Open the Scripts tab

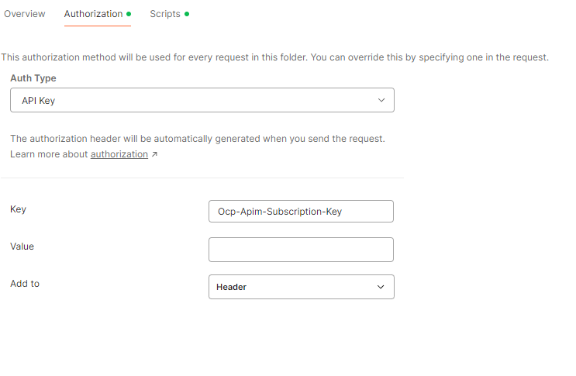point(165,14)
